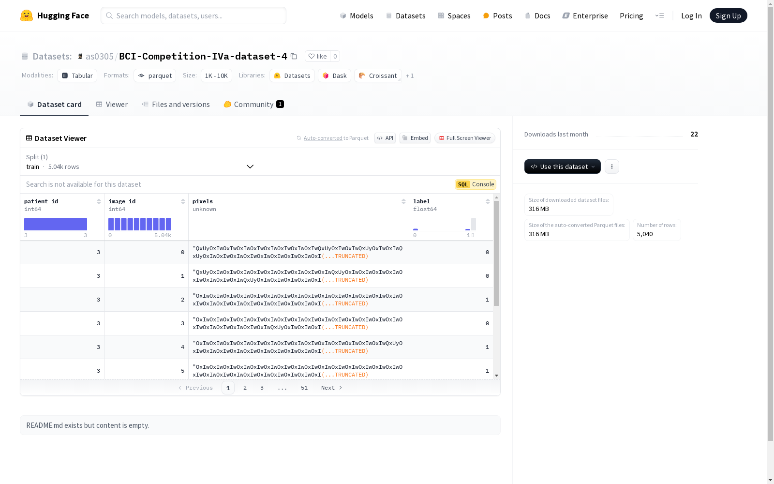The image size is (774, 484).
Task: Open the Pricing page link
Action: (x=631, y=15)
